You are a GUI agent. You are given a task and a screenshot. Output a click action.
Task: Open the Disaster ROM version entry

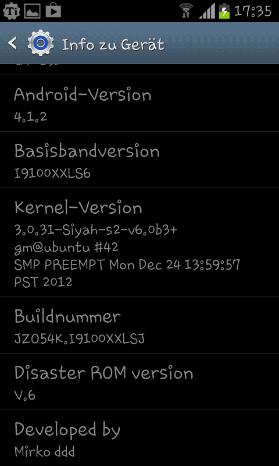[139, 382]
